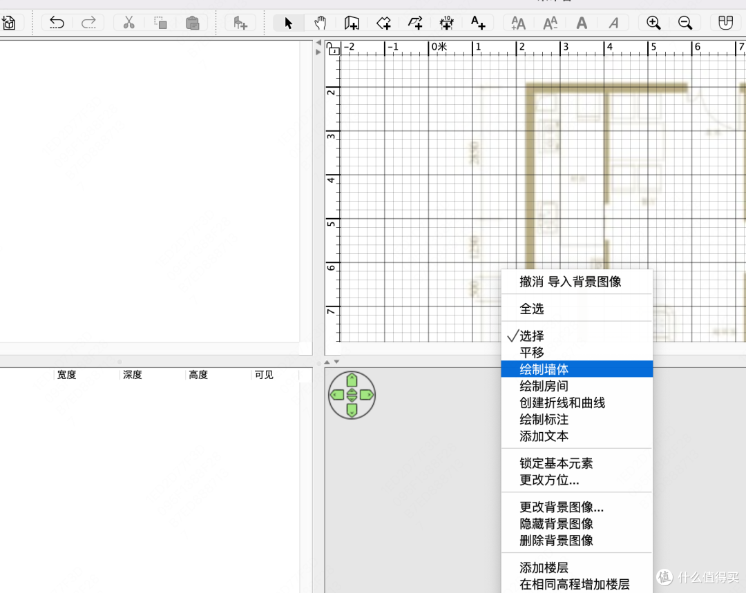Undo the last action

click(x=57, y=22)
